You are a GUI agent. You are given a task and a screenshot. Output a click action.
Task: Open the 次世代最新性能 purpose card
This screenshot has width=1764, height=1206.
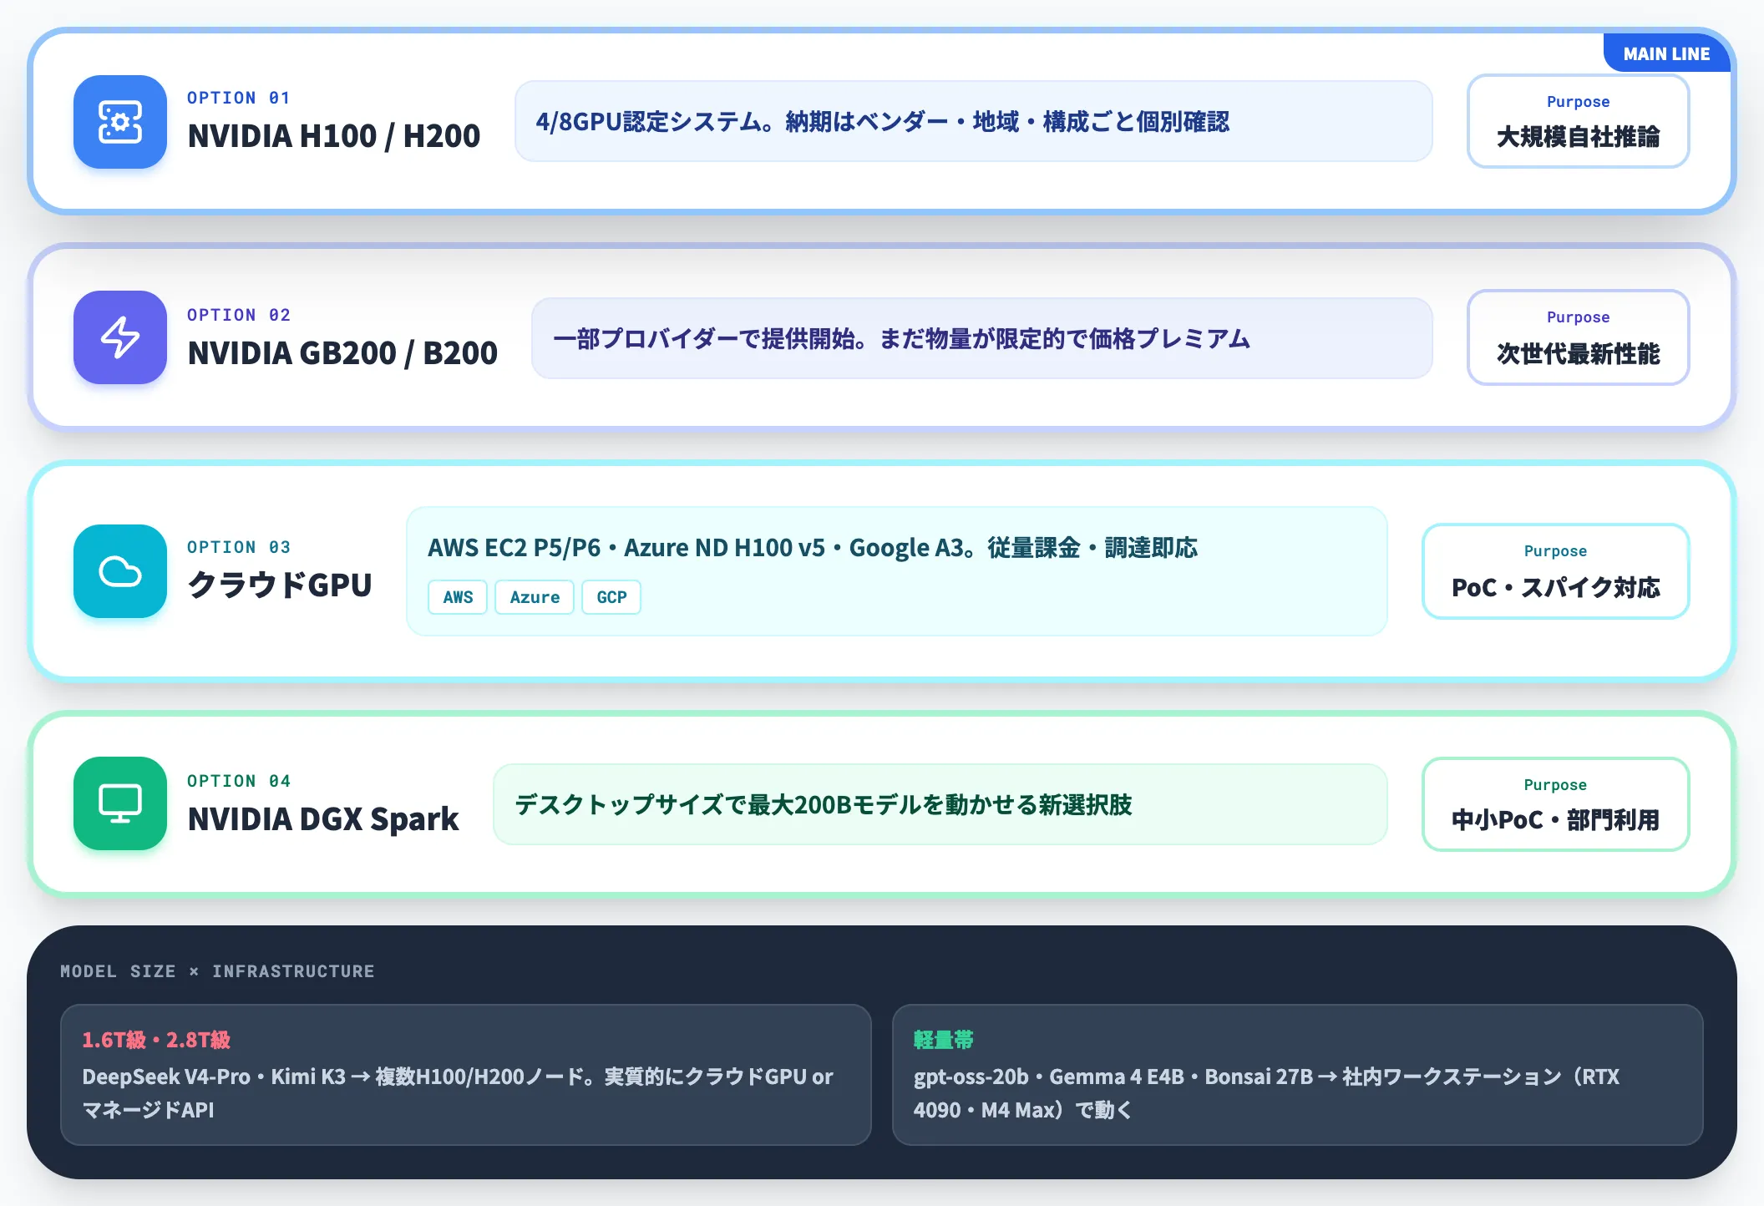point(1579,337)
